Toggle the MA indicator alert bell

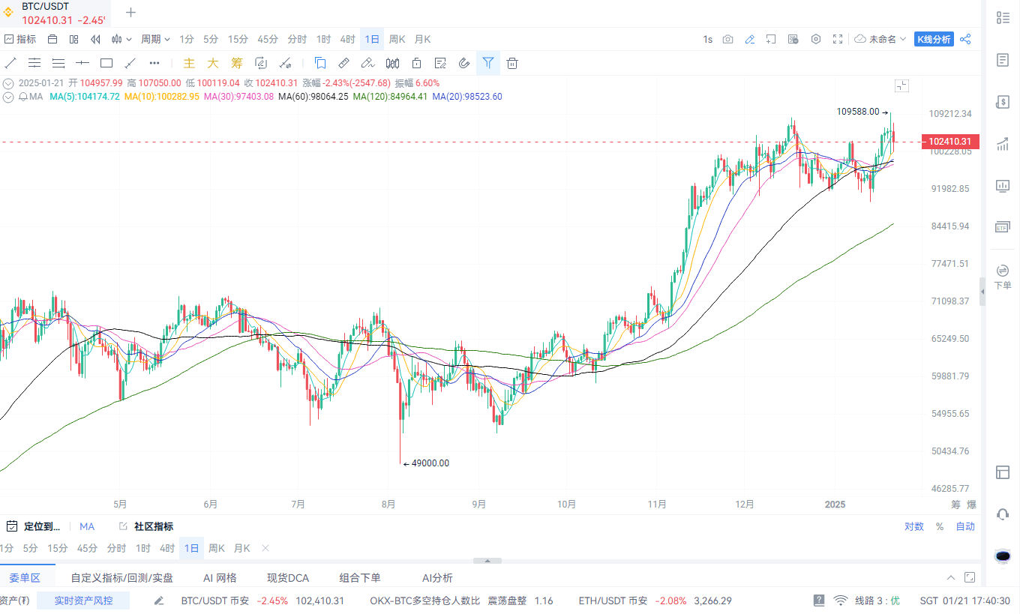24,97
